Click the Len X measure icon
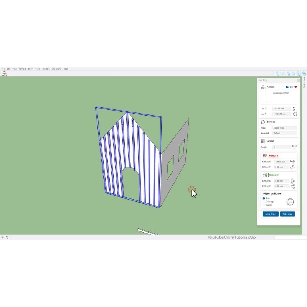This screenshot has height=307, width=307. [x=294, y=109]
